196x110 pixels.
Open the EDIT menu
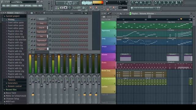pos(8,5)
